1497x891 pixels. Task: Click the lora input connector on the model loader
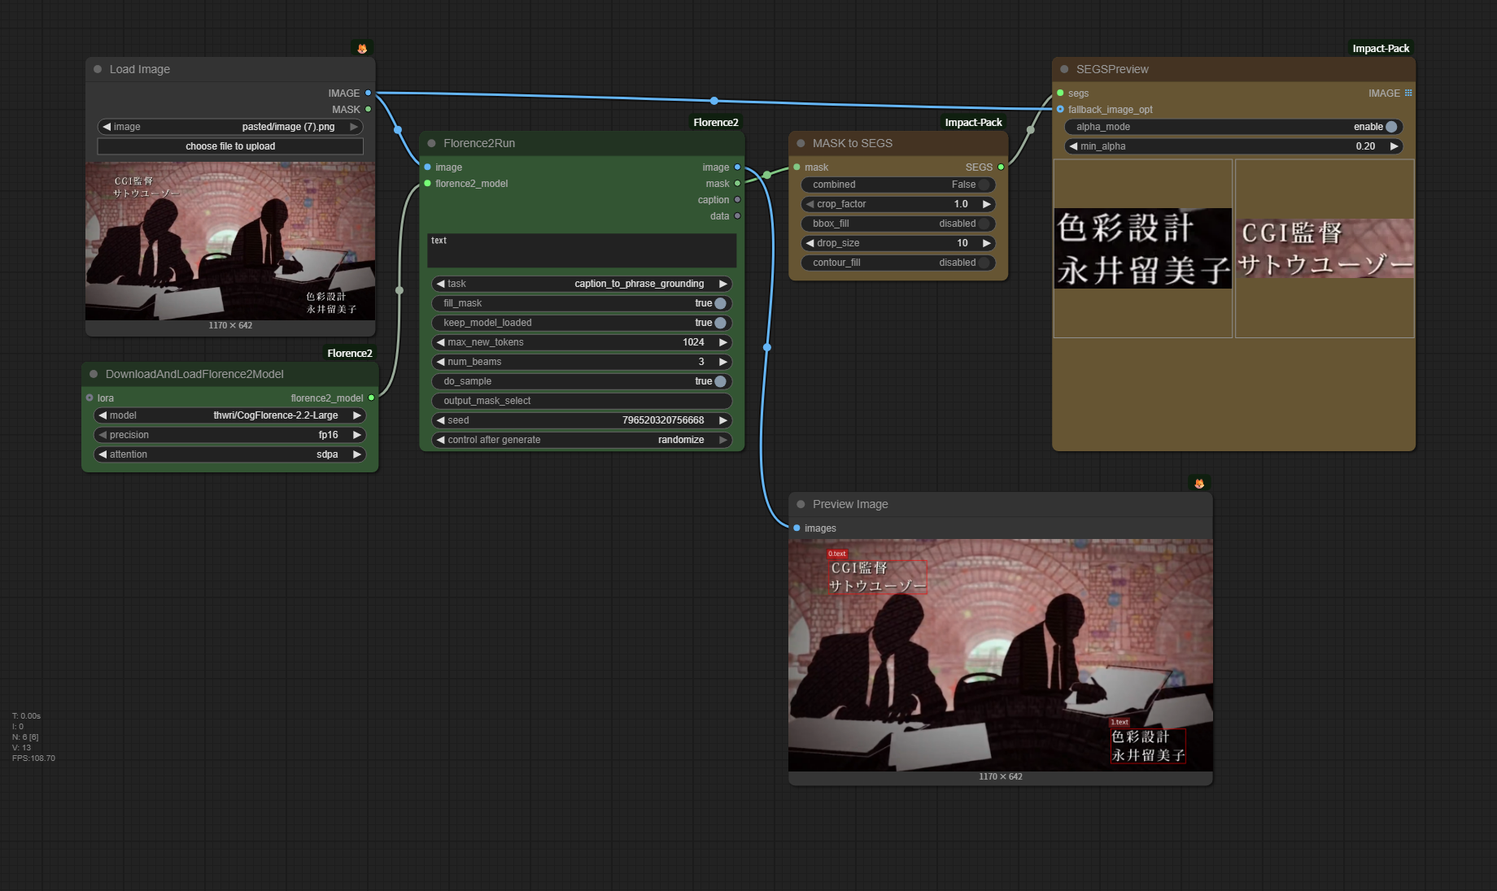point(89,398)
